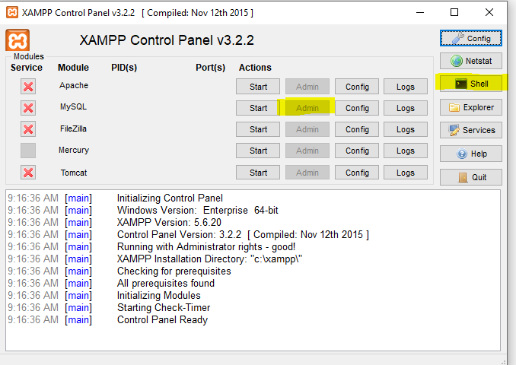Image resolution: width=516 pixels, height=365 pixels.
Task: Open the Help button
Action: pos(471,154)
